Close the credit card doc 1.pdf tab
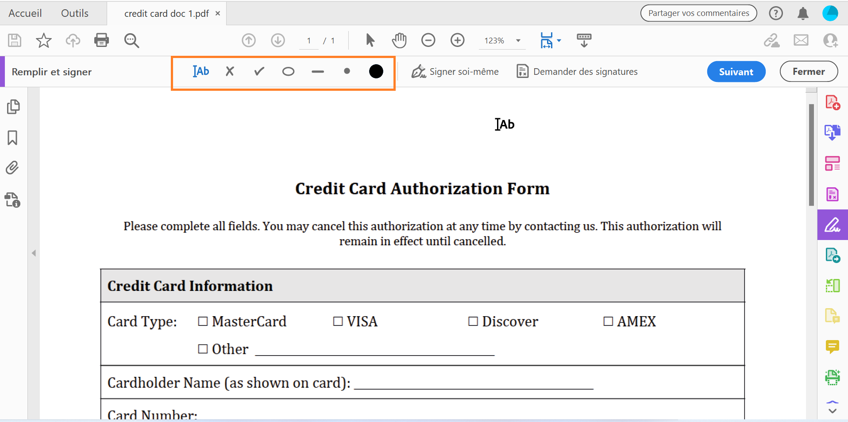848x422 pixels. (x=218, y=13)
